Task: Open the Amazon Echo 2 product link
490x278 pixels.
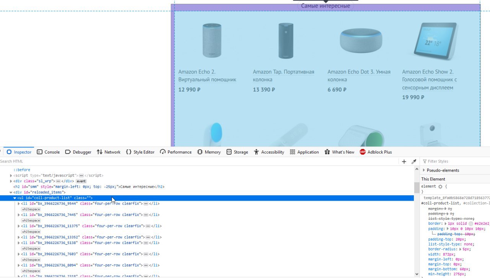Action: point(207,76)
